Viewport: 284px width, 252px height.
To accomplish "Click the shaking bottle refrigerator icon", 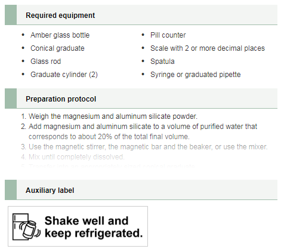I will pyautogui.click(x=26, y=226).
